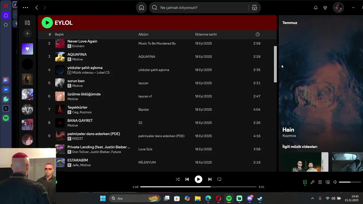Go back with the left arrow

[x=37, y=8]
